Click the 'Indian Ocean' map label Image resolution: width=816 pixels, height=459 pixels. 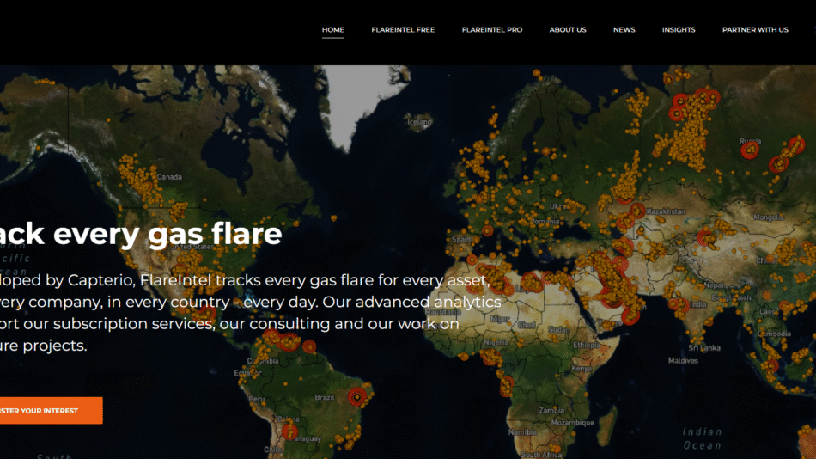tap(702, 438)
